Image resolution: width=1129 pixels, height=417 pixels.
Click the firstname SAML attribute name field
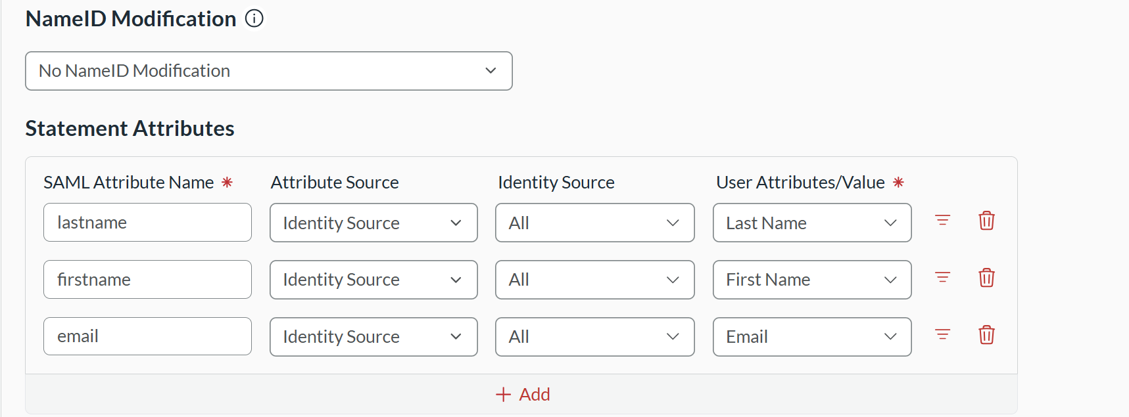(147, 279)
